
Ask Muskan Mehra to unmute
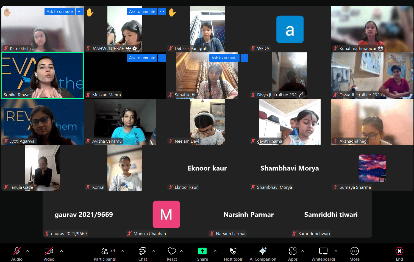142,58
